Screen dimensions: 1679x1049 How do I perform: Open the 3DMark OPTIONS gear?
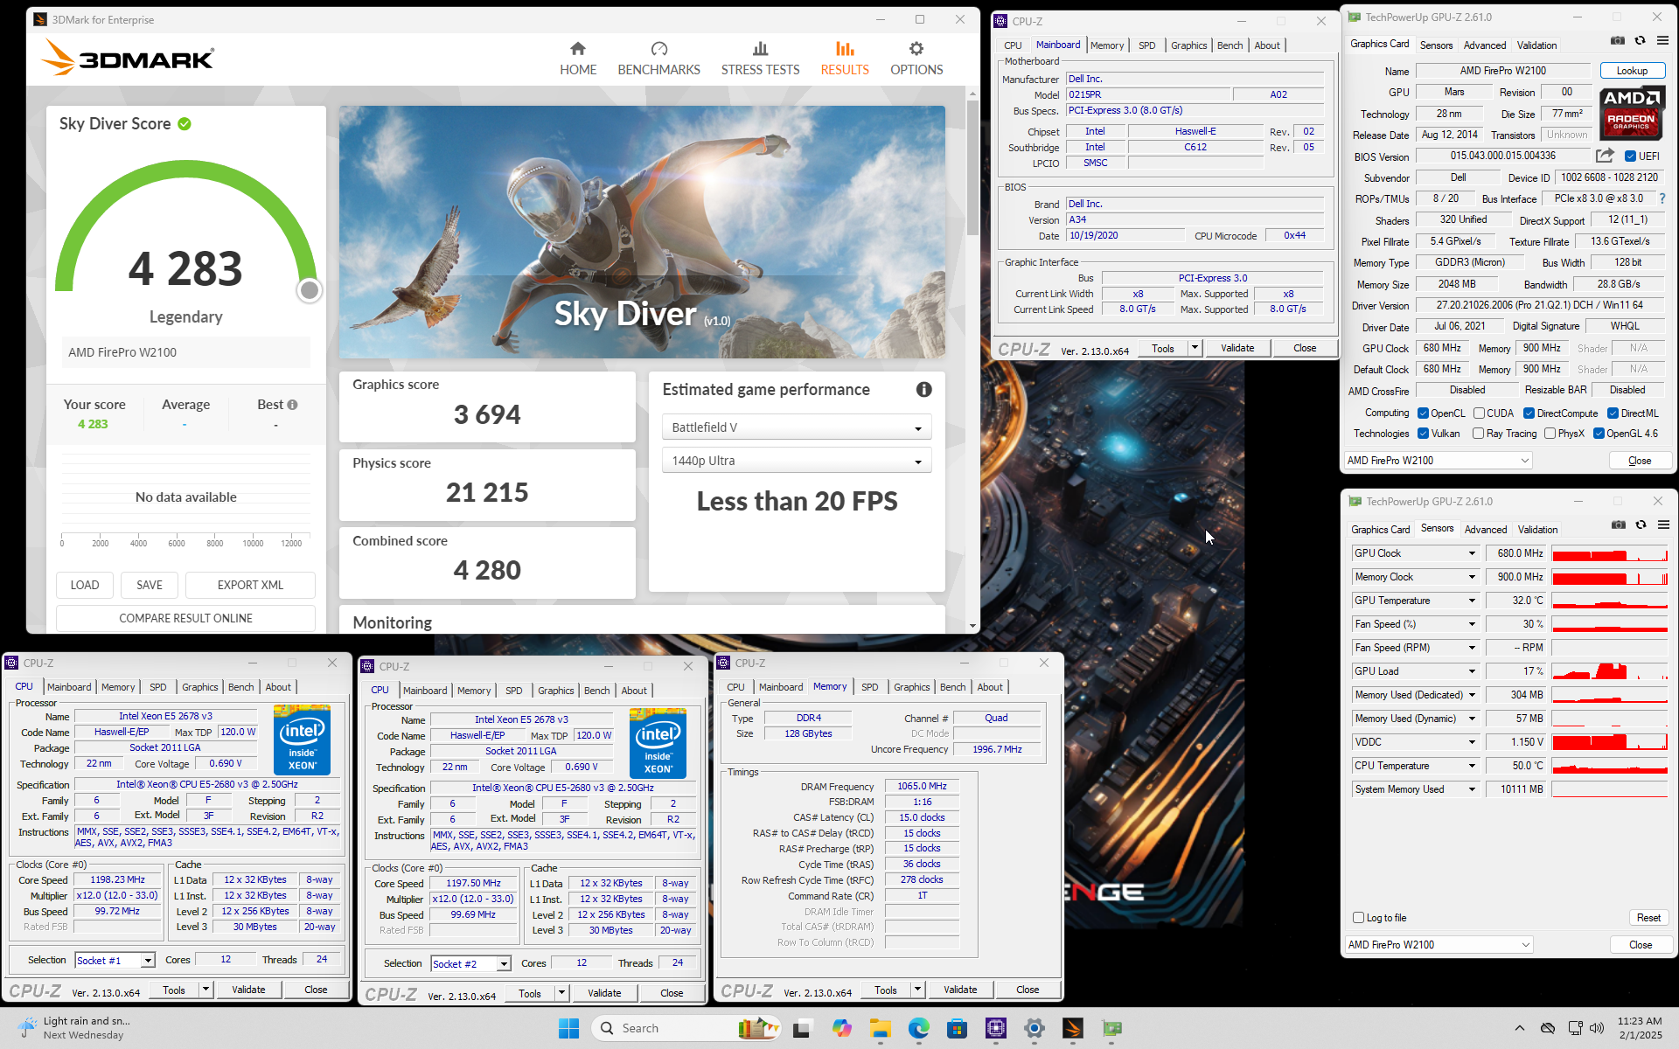(916, 59)
